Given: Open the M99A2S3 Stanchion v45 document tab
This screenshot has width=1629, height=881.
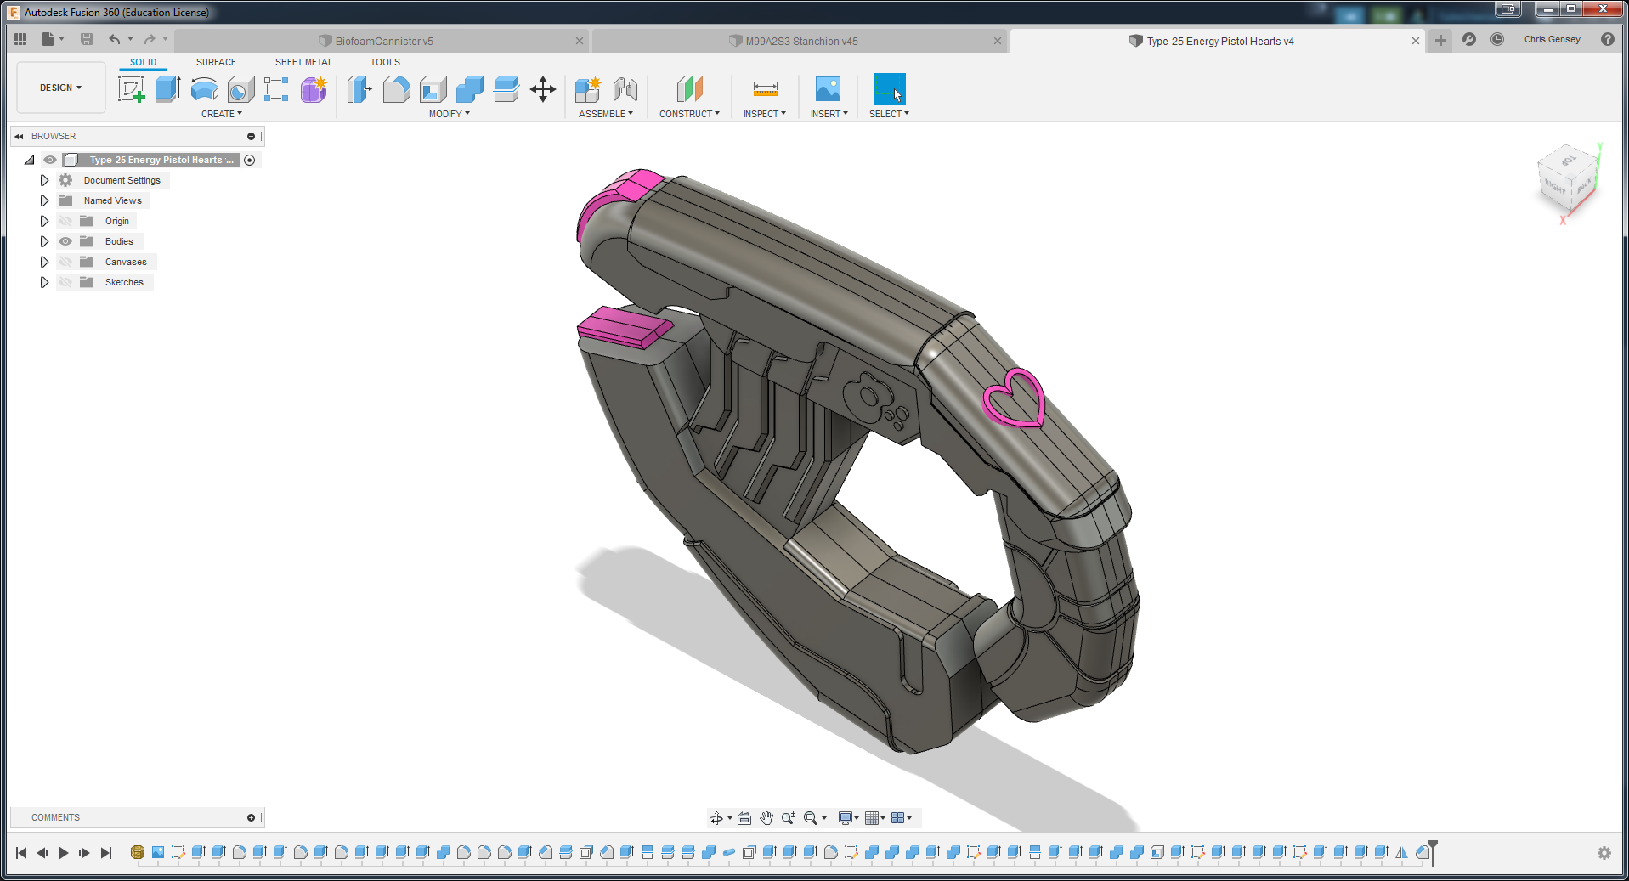Looking at the screenshot, I should click(x=801, y=41).
